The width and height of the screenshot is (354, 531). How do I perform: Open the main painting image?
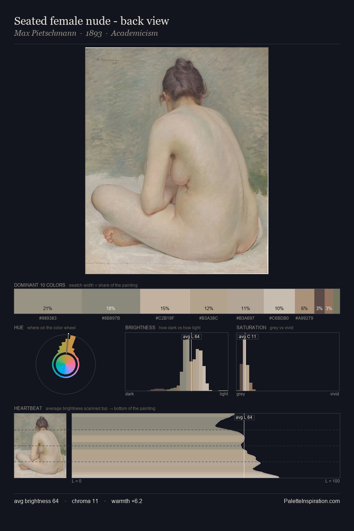[177, 161]
